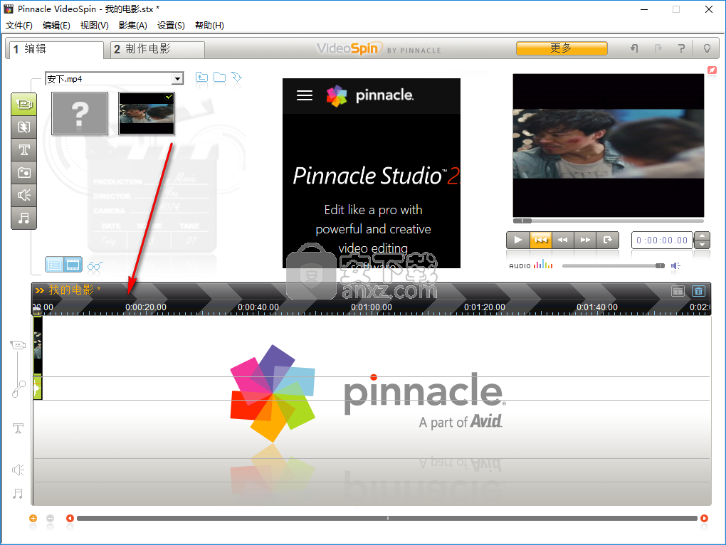
Task: Click the Undo arrow icon
Action: pos(634,48)
